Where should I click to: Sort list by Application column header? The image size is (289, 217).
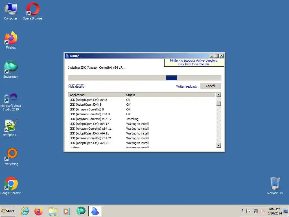pos(96,95)
